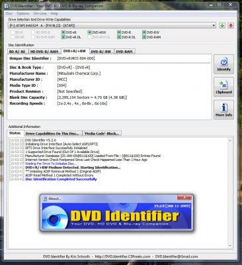Open the drive selection dropdown

[214, 25]
